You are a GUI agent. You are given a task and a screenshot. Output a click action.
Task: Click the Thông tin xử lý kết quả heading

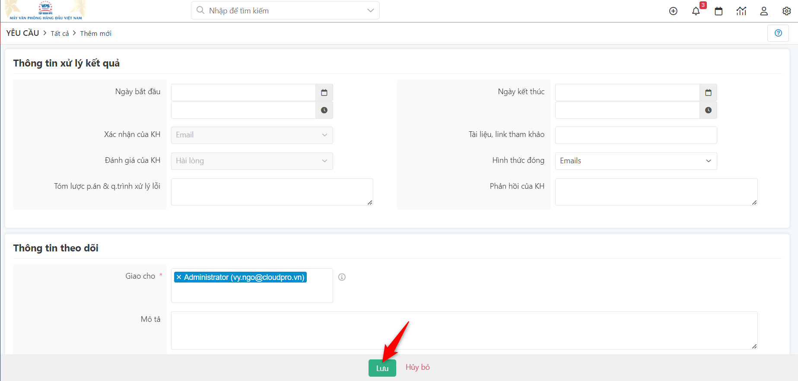point(67,63)
